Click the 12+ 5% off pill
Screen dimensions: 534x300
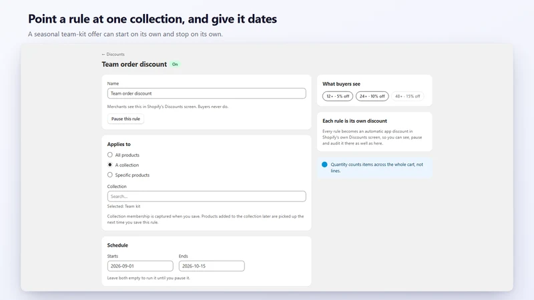pyautogui.click(x=338, y=96)
